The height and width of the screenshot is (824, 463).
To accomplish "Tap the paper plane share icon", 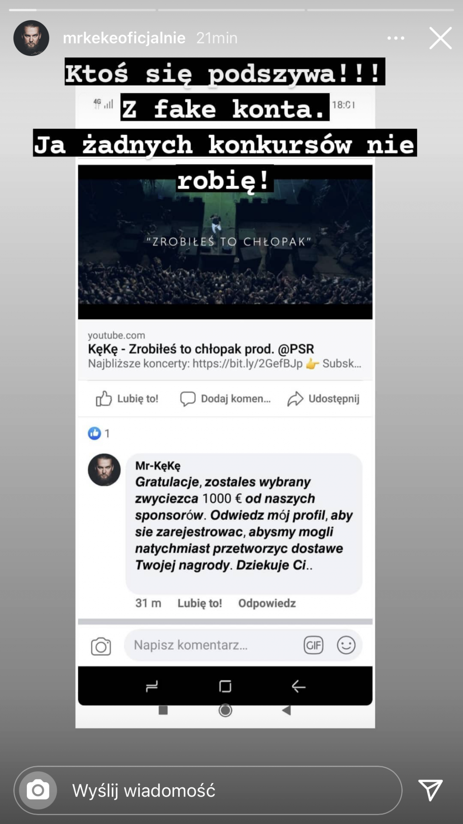I will [430, 789].
